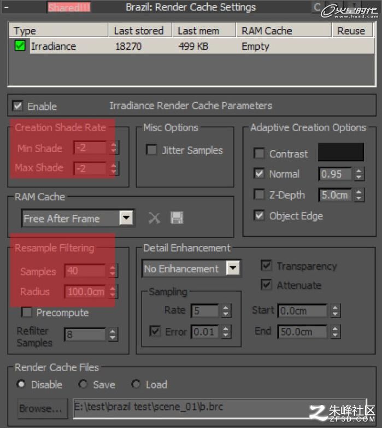Click the End 50.0cm field
Image resolution: width=382 pixels, height=428 pixels.
pyautogui.click(x=302, y=332)
